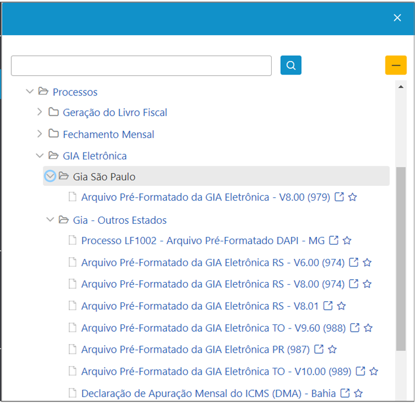
Task: Open GIA Eletrônica TO - V10.00 (989) link
Action: (x=216, y=371)
